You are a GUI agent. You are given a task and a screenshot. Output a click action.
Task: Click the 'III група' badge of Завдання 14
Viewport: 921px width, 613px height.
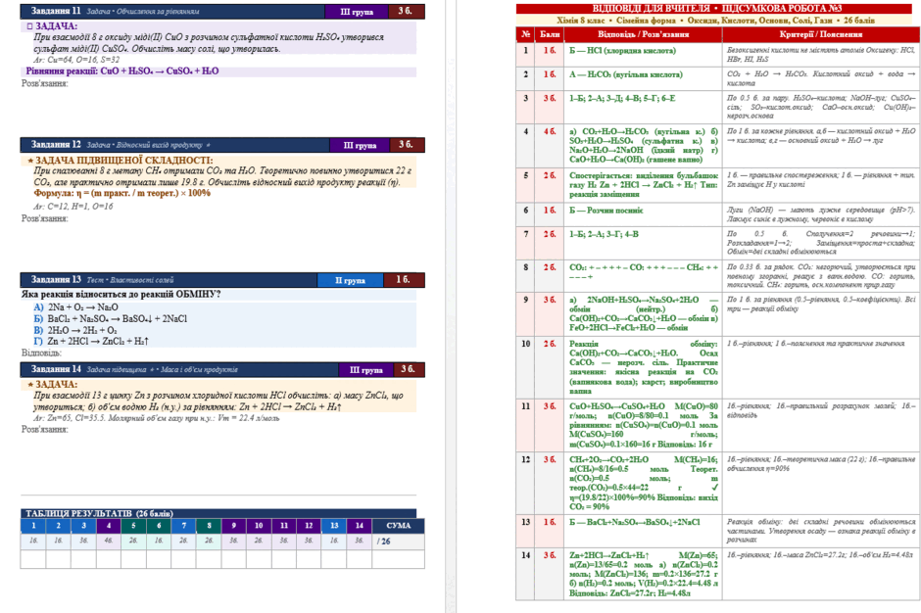pos(365,369)
